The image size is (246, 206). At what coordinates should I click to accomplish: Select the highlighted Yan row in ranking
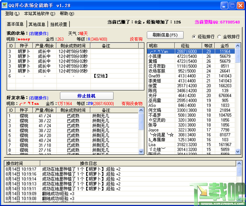tap(191, 51)
